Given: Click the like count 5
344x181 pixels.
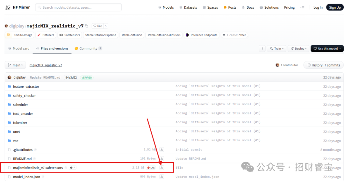Looking at the screenshot, I should (105, 26).
